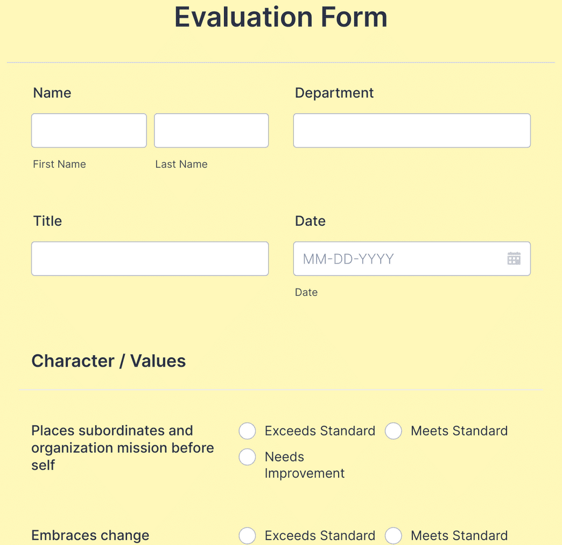Select Meets Standard for placing mission before self

point(394,431)
